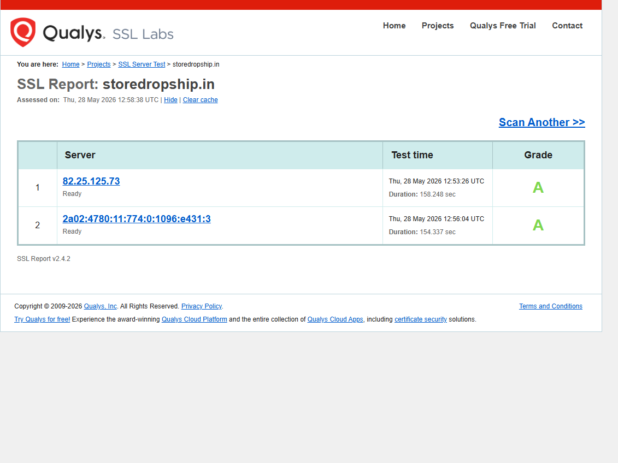The image size is (618, 463).
Task: Open Qualys Free Trial in the navigation
Action: [x=503, y=26]
